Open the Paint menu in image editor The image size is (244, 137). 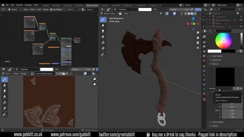pyautogui.click(x=7, y=73)
